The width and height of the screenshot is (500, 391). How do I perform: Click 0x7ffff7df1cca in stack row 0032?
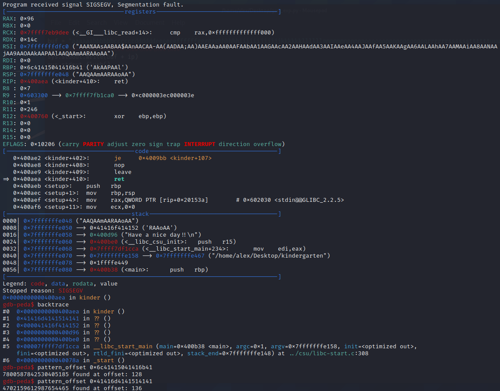pos(114,249)
